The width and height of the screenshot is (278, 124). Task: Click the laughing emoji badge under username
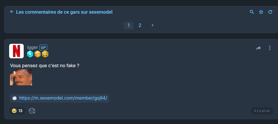click(x=45, y=54)
